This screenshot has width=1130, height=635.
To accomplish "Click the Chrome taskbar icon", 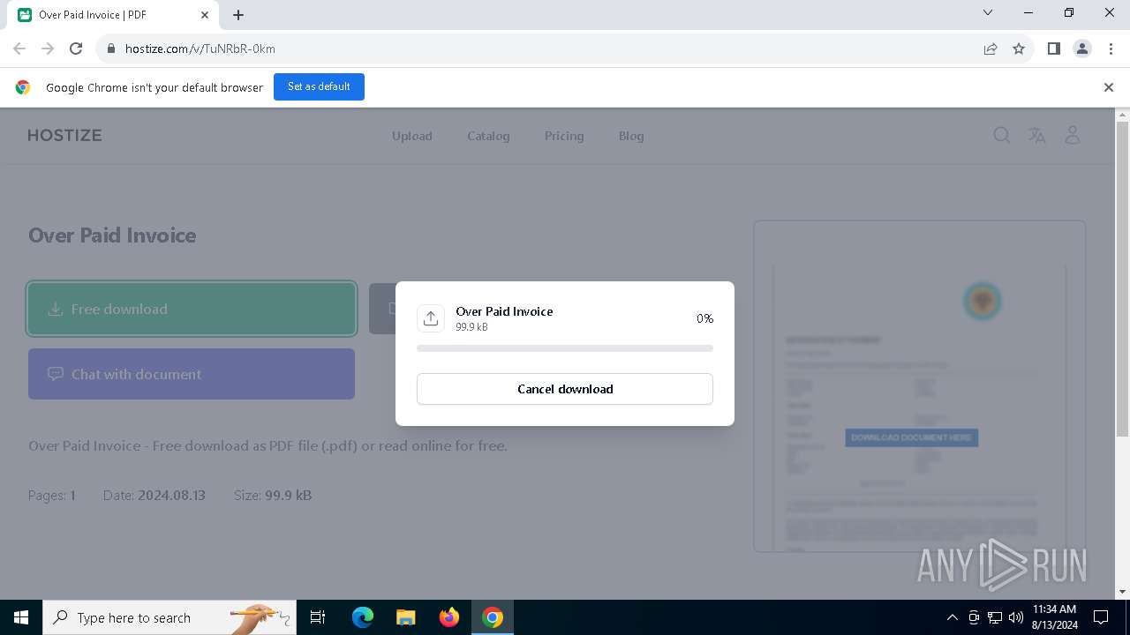I will click(x=493, y=617).
